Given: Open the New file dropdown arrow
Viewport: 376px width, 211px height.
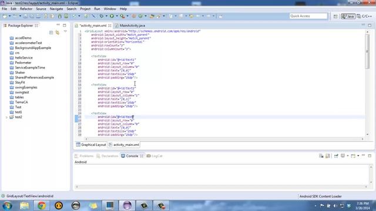Looking at the screenshot, I should point(9,16).
